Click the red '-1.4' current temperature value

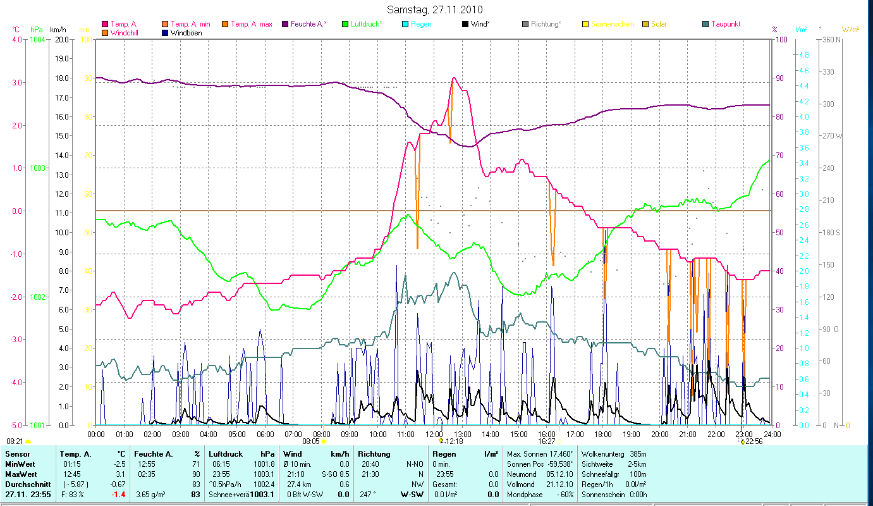pyautogui.click(x=119, y=495)
